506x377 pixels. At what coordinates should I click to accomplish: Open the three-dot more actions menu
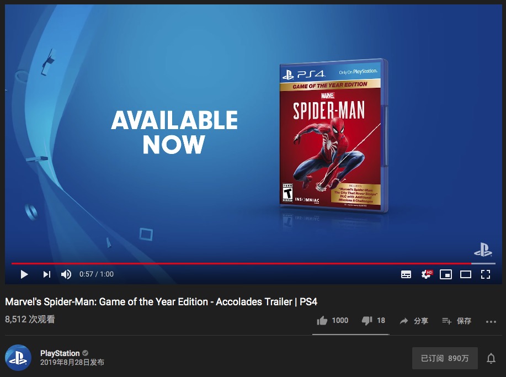[491, 322]
